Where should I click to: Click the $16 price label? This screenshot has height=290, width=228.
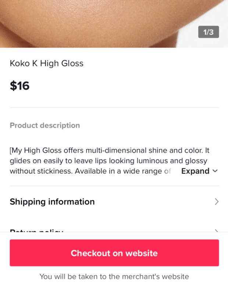pos(19,86)
